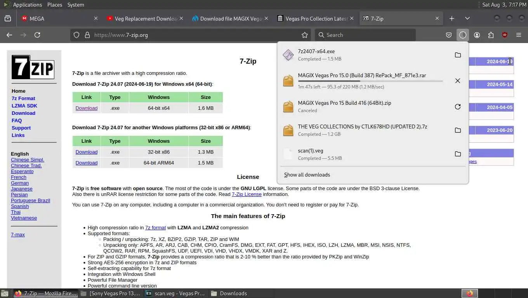Click the scan(1).veg file icon
The height and width of the screenshot is (298, 528).
pos(288,154)
